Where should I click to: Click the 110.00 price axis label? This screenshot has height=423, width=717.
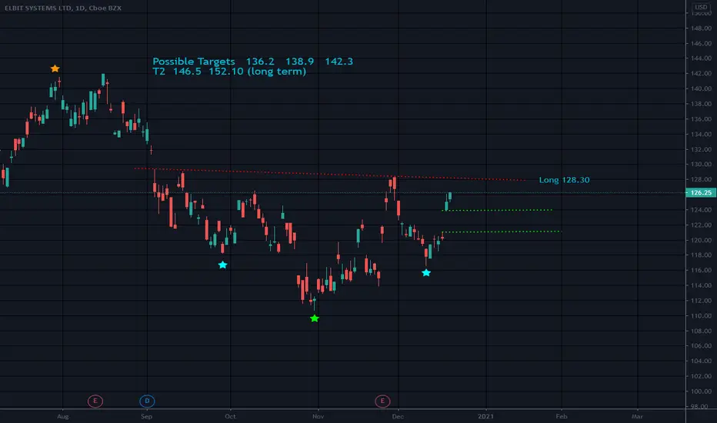click(x=701, y=315)
